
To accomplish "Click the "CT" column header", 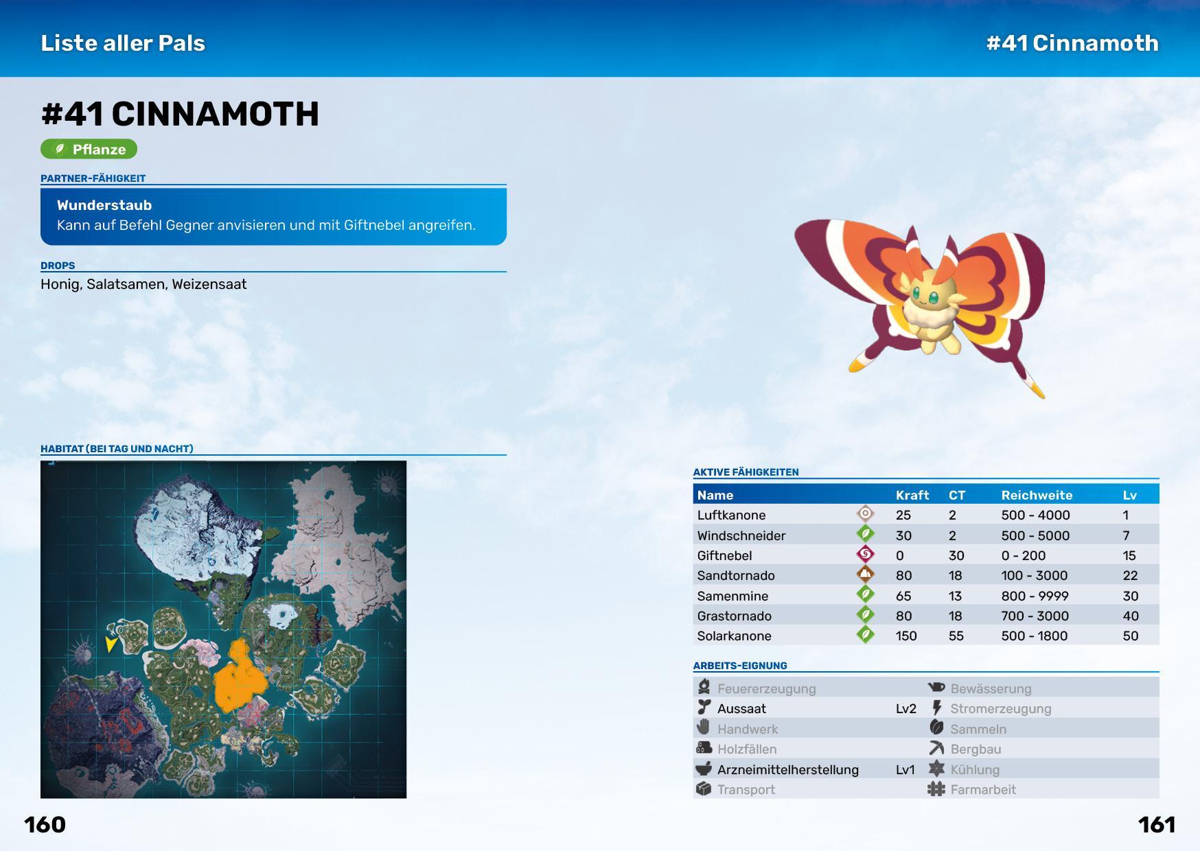I will pyautogui.click(x=957, y=495).
